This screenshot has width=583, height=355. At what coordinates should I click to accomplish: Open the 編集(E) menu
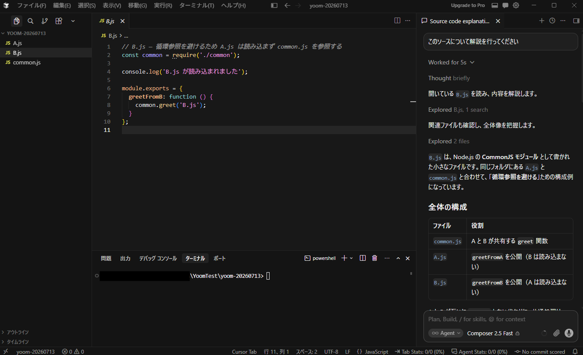(x=62, y=6)
